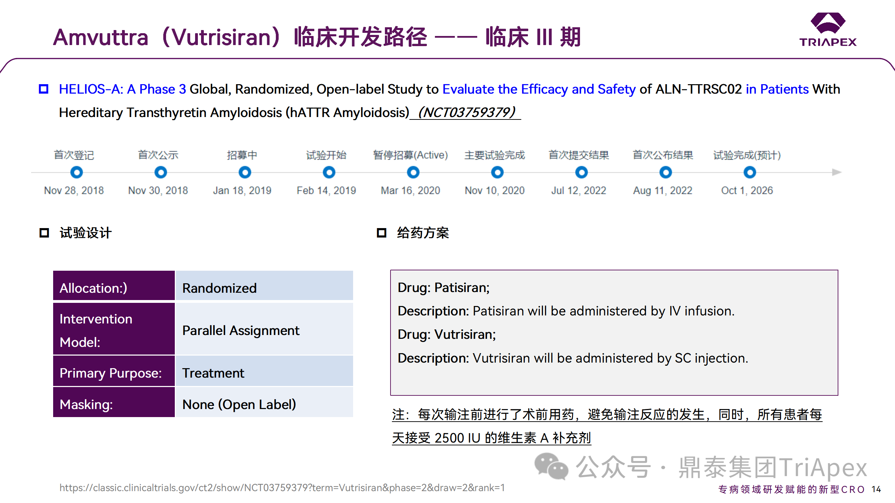This screenshot has width=895, height=503.
Task: Open the clinicaltrials.gov URL at bottom
Action: click(282, 488)
